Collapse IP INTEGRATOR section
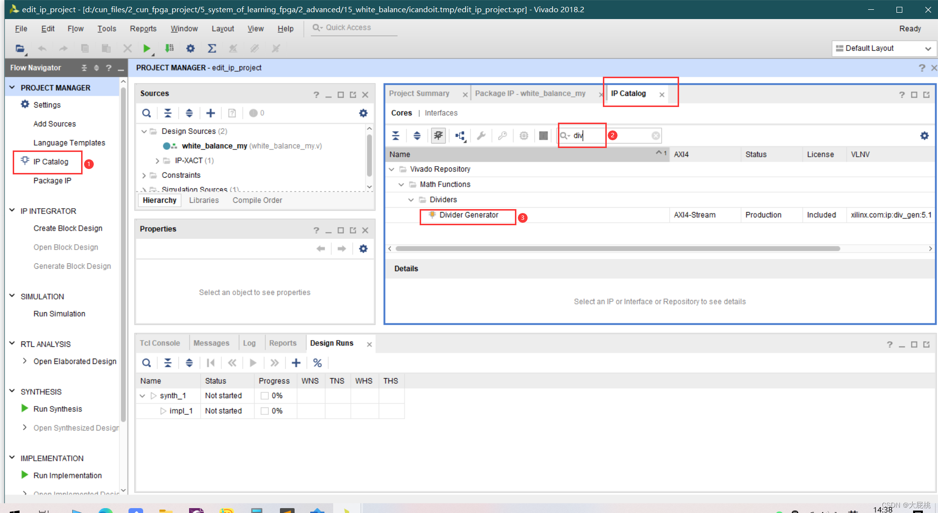The image size is (938, 513). 12,211
